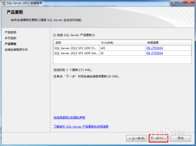Screen dimensions: 196x146
Task: Click the 下一步(N) button
Action: tap(158, 138)
